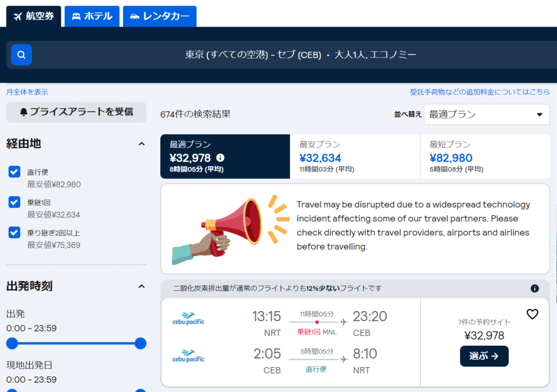Switch to the レンタカー tab
557x392 pixels.
coord(159,16)
